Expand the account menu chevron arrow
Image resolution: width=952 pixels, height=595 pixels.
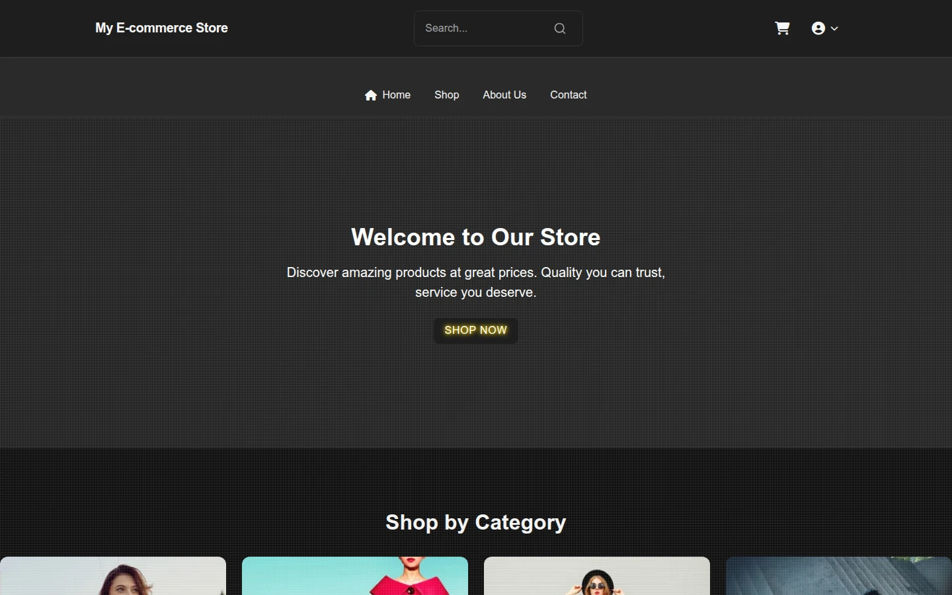coord(834,28)
